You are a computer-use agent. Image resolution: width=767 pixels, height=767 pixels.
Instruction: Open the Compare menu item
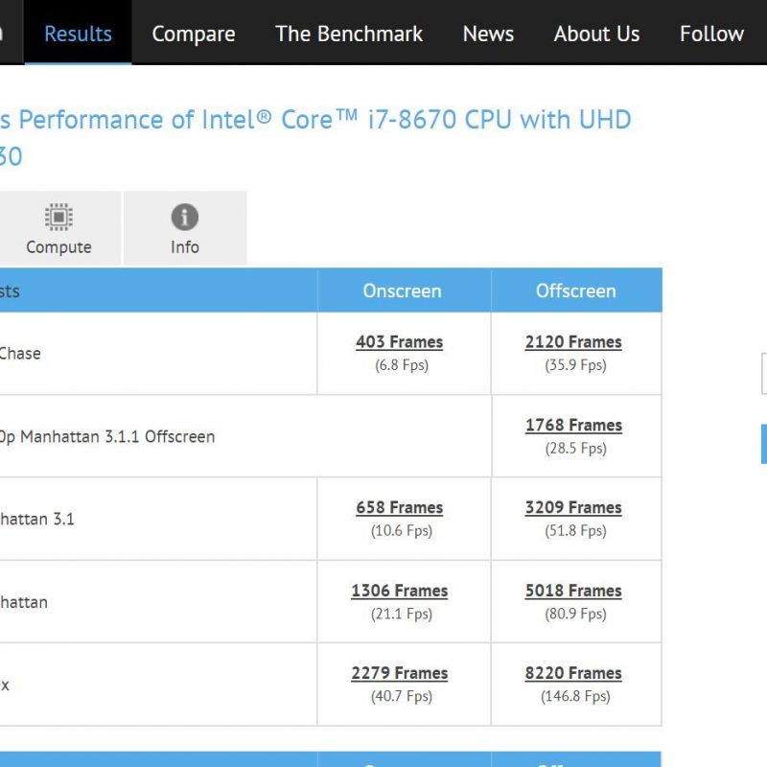[194, 34]
